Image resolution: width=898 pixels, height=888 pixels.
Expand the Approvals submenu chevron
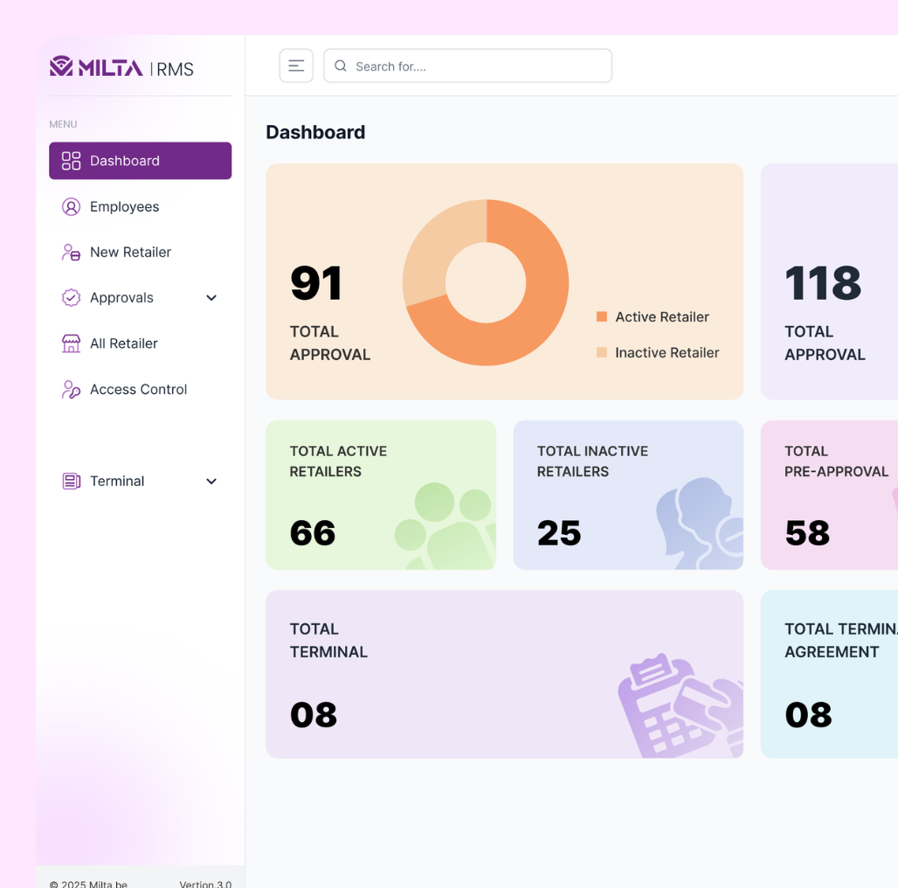click(x=211, y=298)
